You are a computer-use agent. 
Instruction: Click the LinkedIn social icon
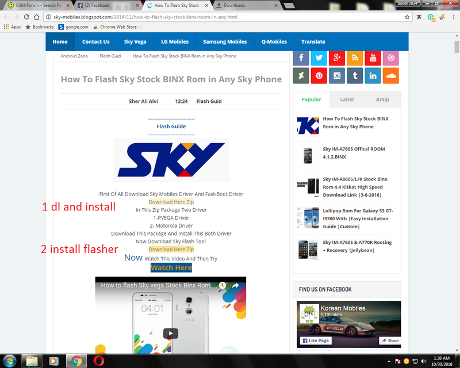(x=373, y=76)
